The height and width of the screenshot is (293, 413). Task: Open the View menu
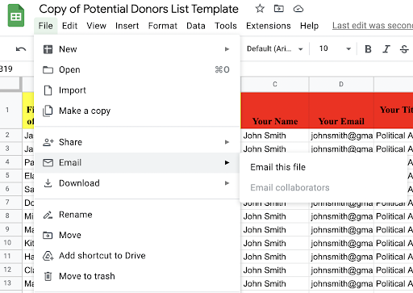[96, 26]
